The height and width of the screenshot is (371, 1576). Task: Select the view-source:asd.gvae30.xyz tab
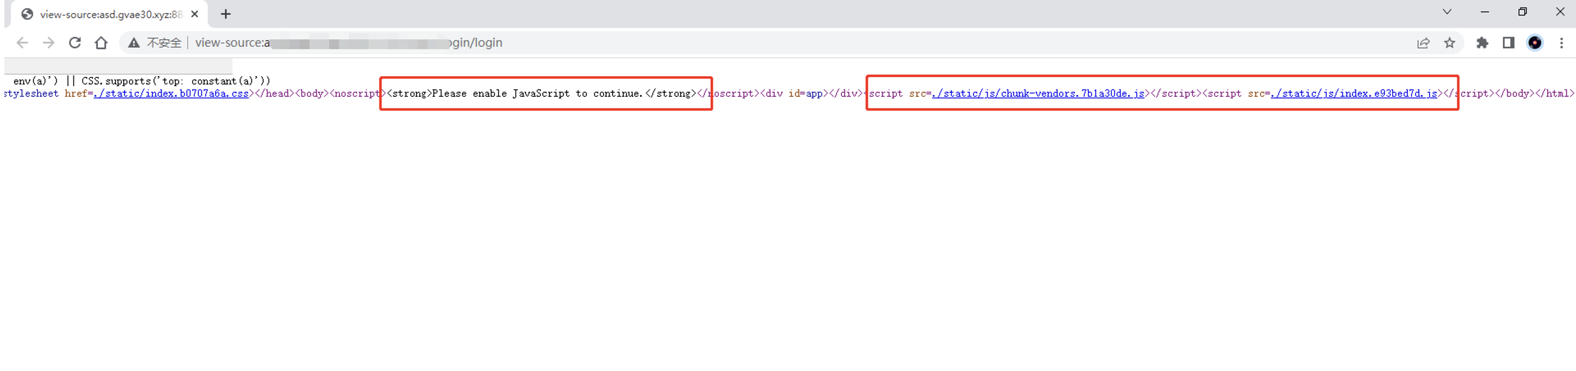coord(110,14)
